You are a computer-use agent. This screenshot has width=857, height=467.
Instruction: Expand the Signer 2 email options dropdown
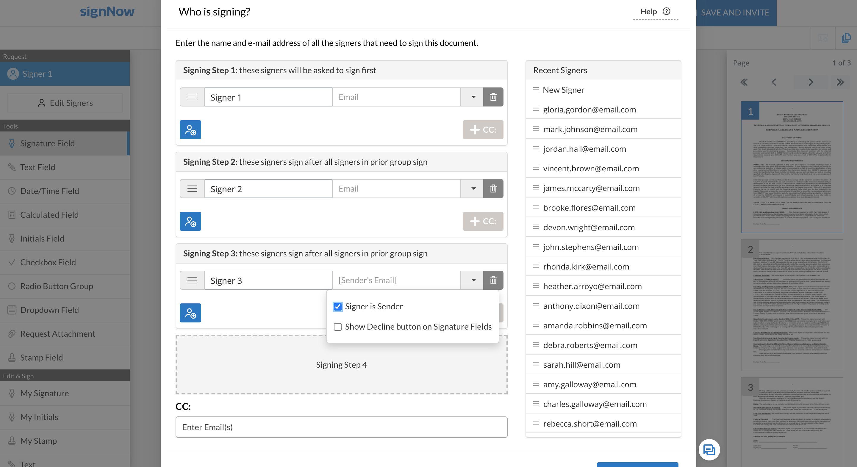pos(473,189)
